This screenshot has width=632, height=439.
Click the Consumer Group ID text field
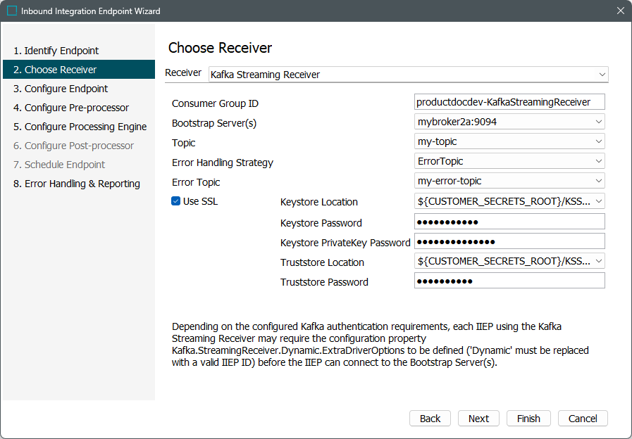click(x=509, y=102)
